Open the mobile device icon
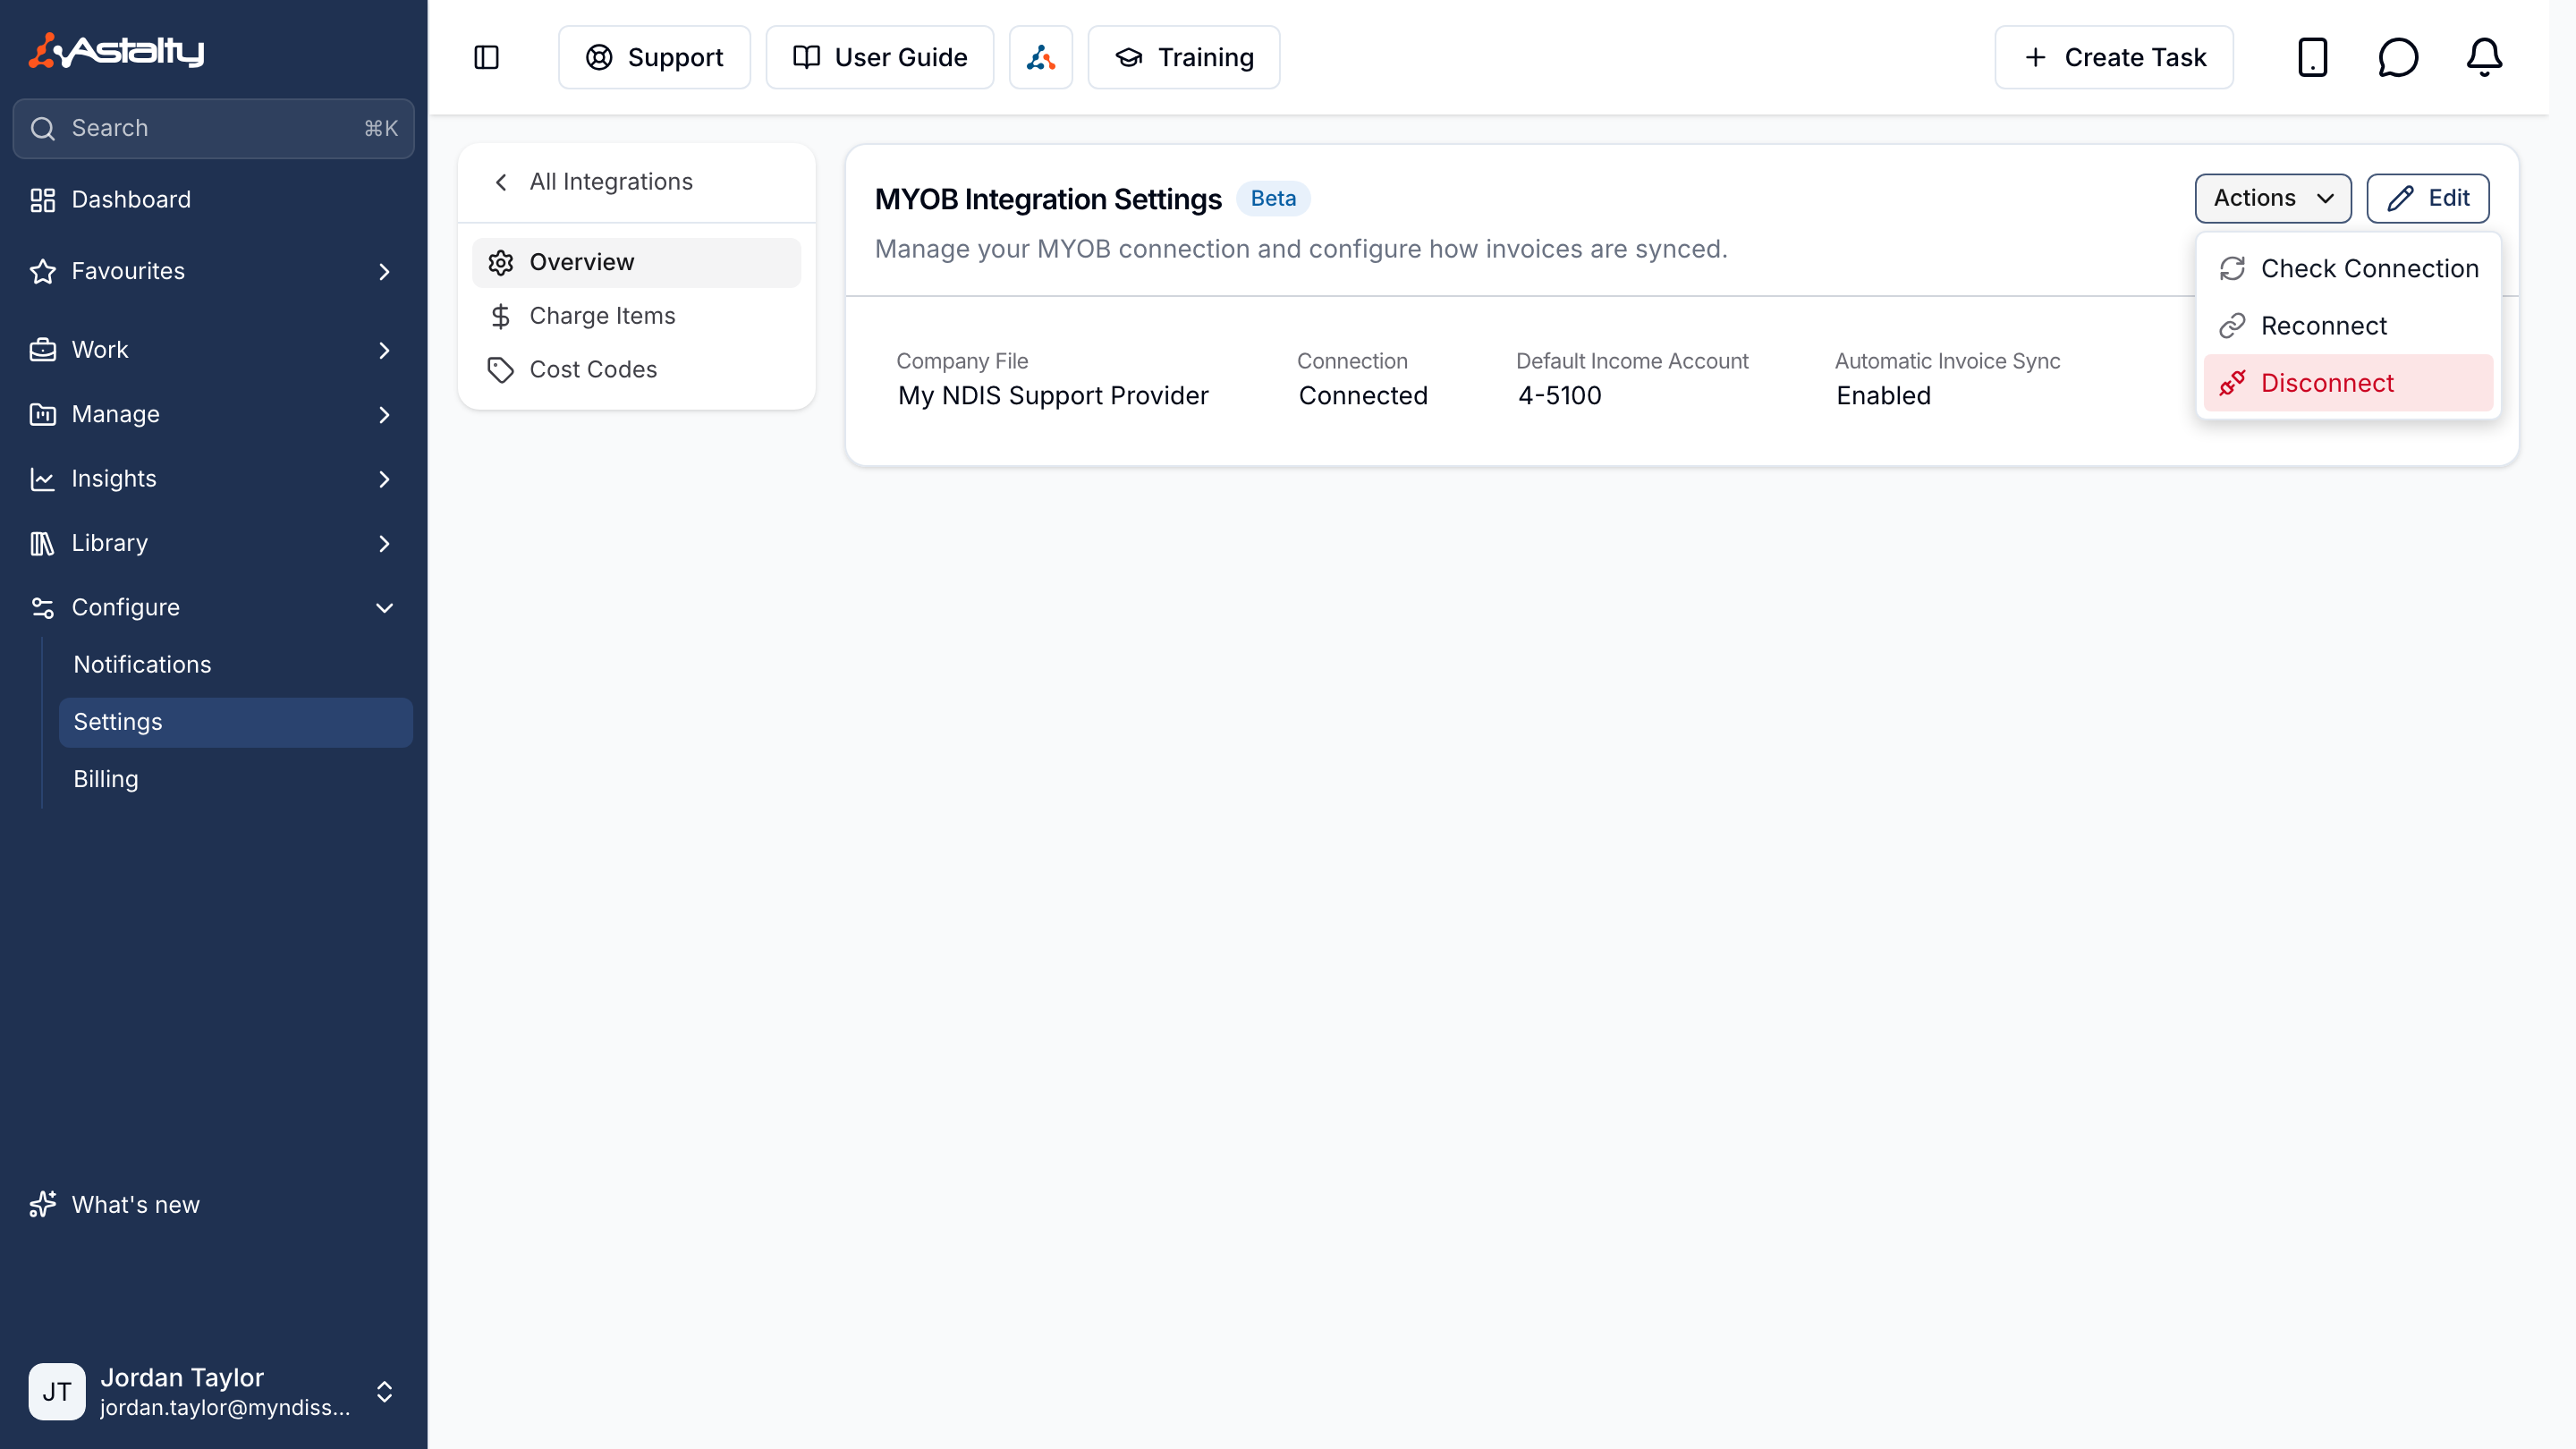This screenshot has height=1449, width=2576. coord(2312,57)
